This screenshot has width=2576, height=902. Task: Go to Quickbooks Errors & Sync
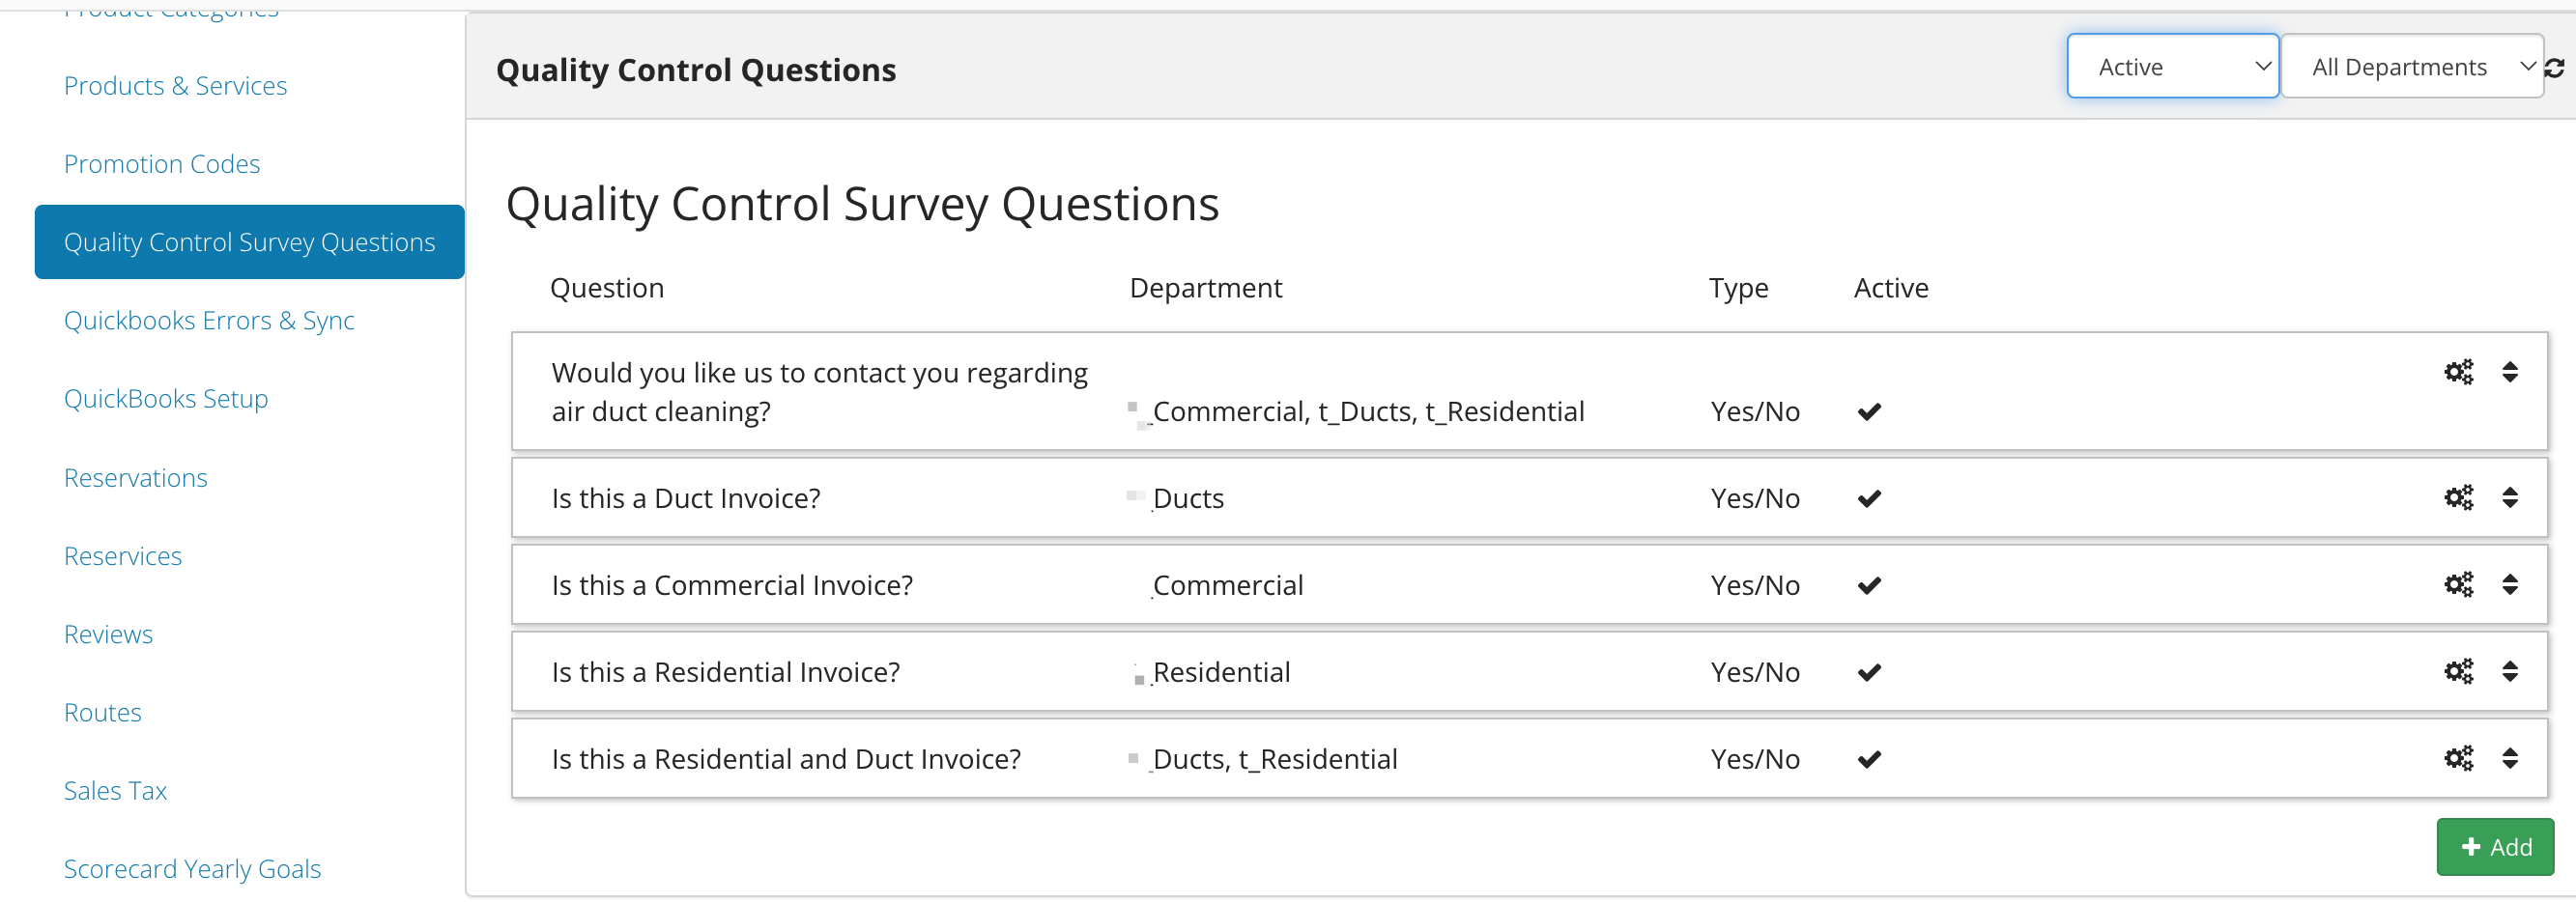click(209, 320)
